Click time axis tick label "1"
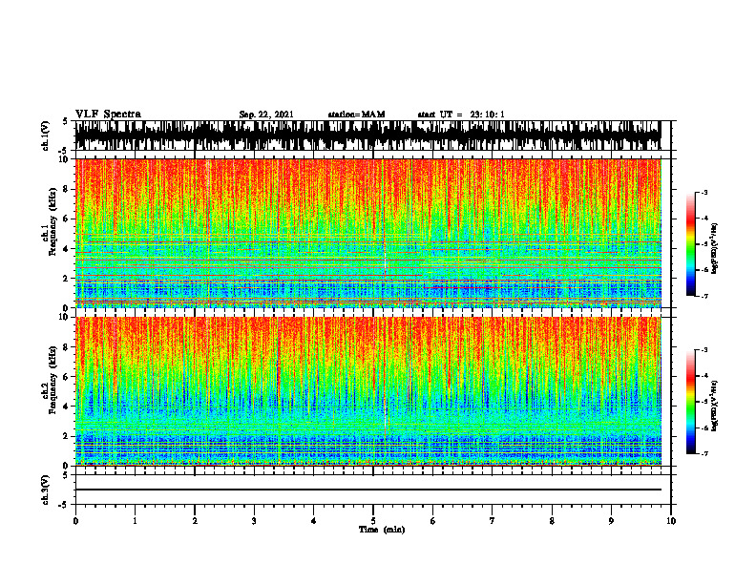 [x=135, y=521]
